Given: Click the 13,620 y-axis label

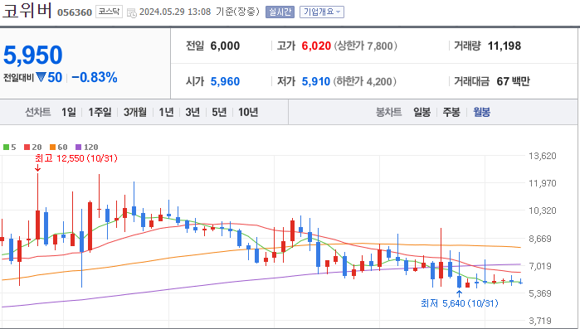Looking at the screenshot, I should pyautogui.click(x=543, y=156).
